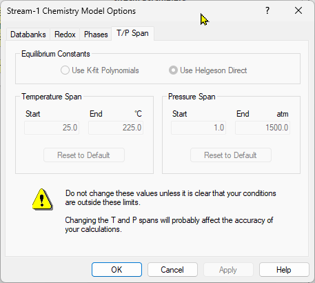Click the Temperature Span End field
This screenshot has height=283, width=315.
116,128
